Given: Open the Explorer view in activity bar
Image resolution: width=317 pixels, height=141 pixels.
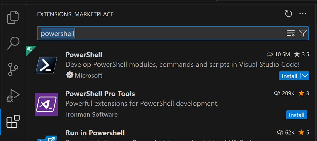Looking at the screenshot, I should pyautogui.click(x=13, y=17).
